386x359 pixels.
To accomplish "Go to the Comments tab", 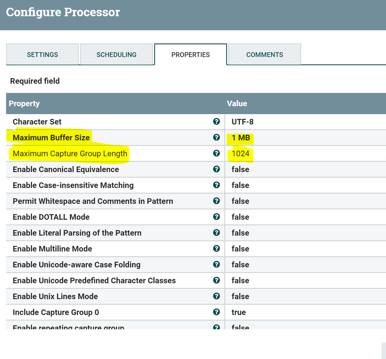I will click(x=265, y=55).
